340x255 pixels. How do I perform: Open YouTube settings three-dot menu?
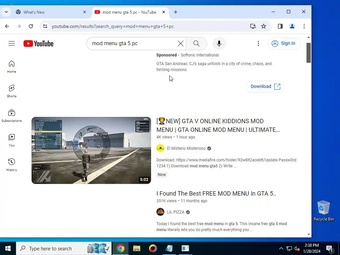[258, 43]
